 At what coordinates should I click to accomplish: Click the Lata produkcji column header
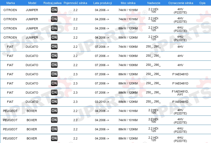click(103, 3)
